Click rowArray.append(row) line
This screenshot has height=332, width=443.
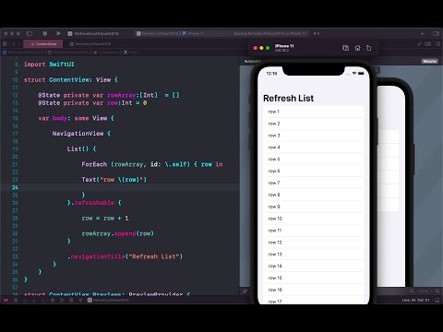(117, 233)
